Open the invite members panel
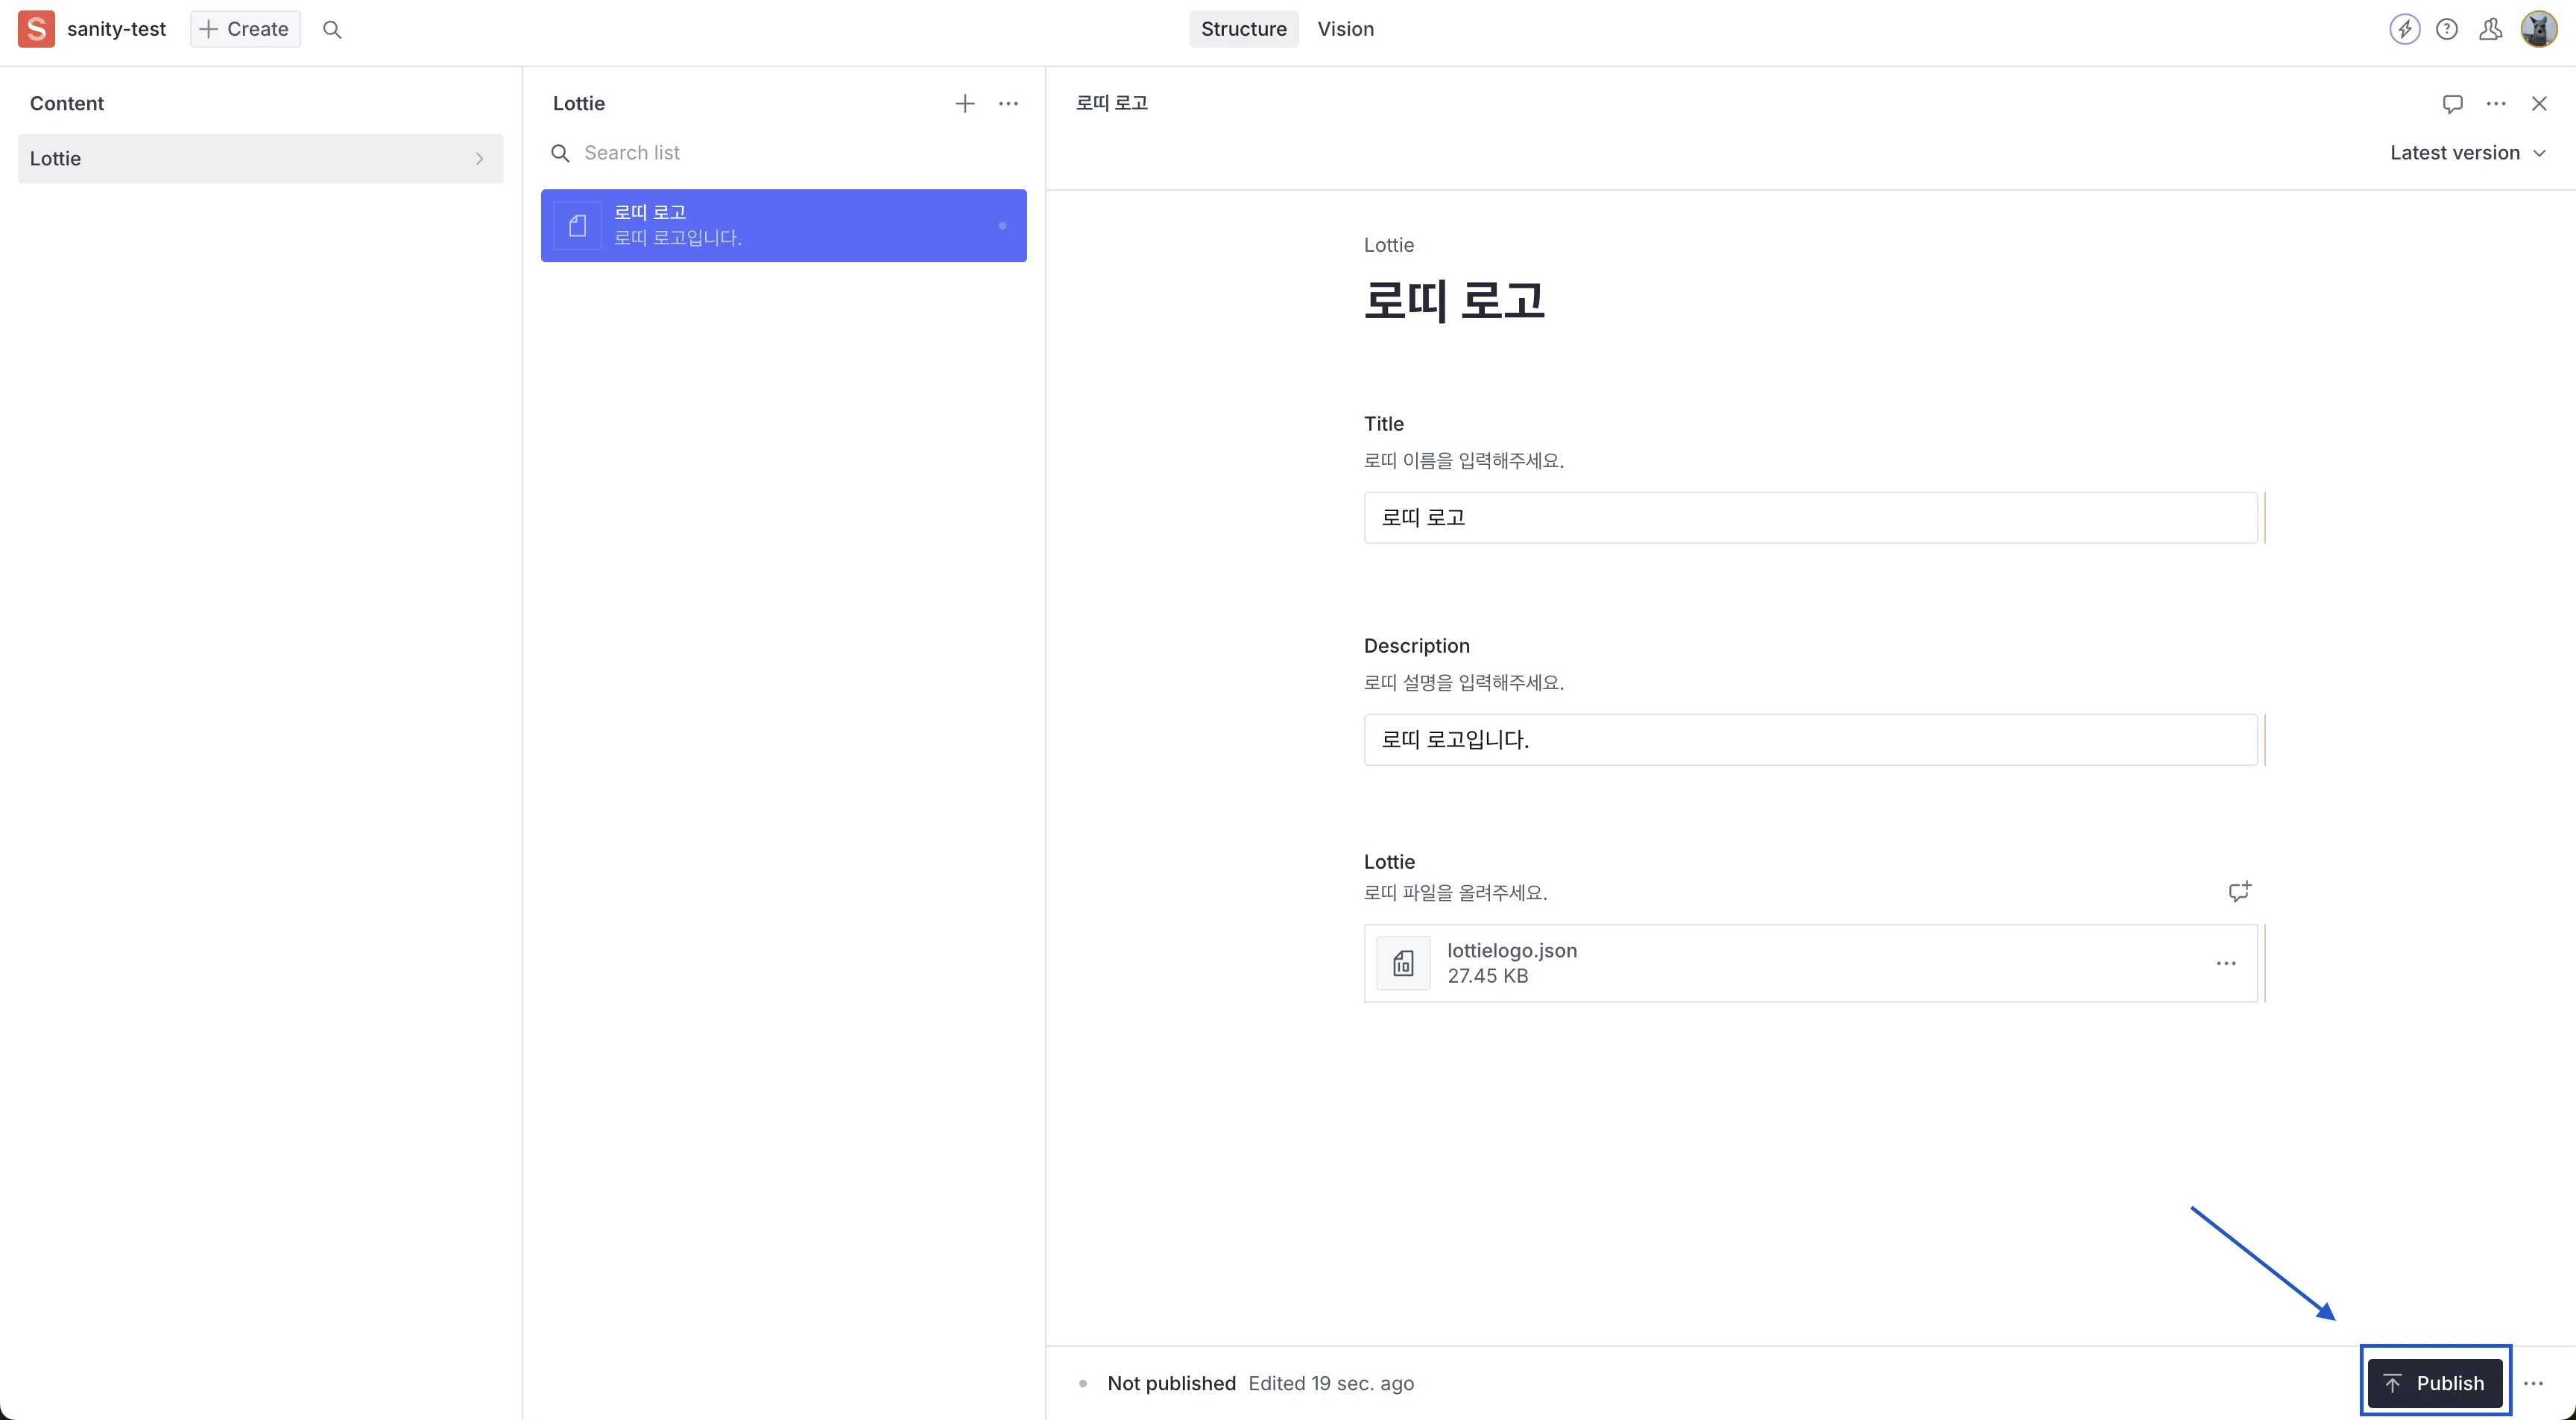 click(x=2490, y=29)
